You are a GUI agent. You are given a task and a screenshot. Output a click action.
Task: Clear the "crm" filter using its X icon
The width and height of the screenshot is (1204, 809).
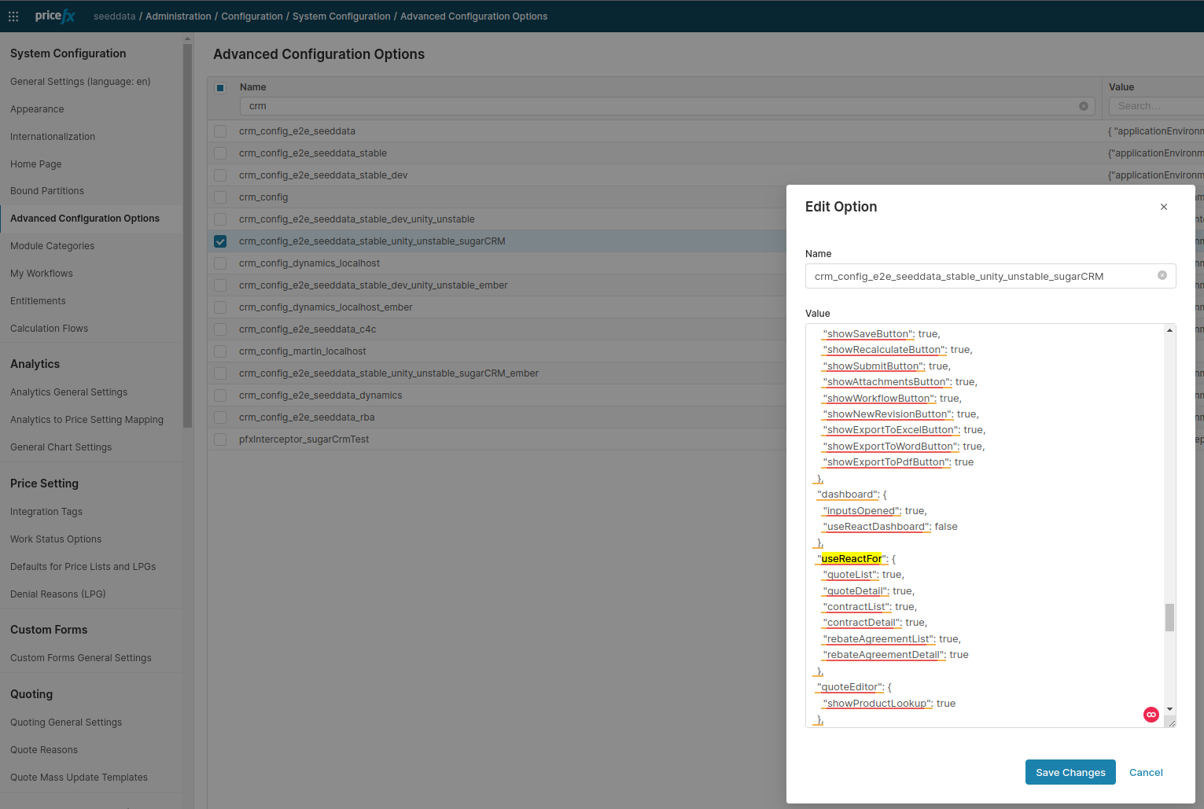(x=1084, y=105)
